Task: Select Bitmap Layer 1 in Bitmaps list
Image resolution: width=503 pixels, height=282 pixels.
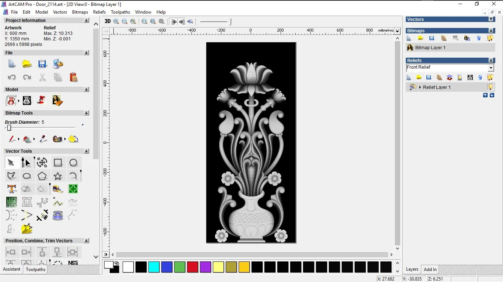Action: pyautogui.click(x=430, y=48)
